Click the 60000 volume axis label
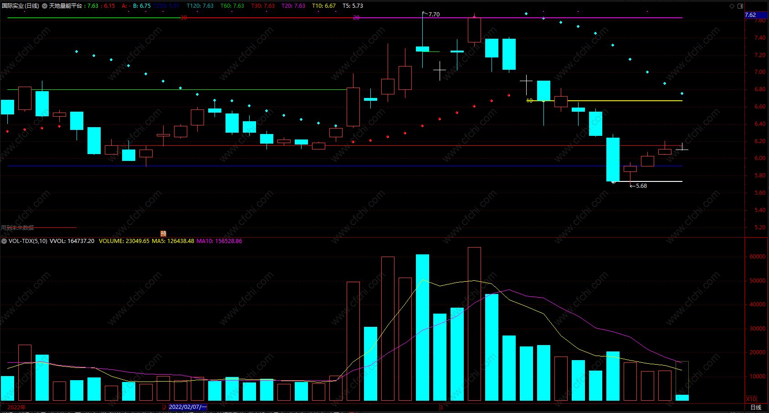This screenshot has height=413, width=769. 758,257
